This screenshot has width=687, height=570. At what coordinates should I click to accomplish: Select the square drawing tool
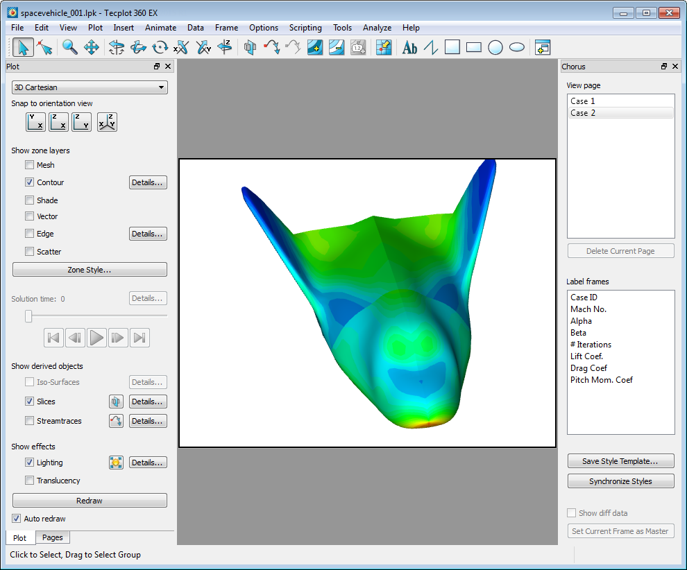[452, 47]
